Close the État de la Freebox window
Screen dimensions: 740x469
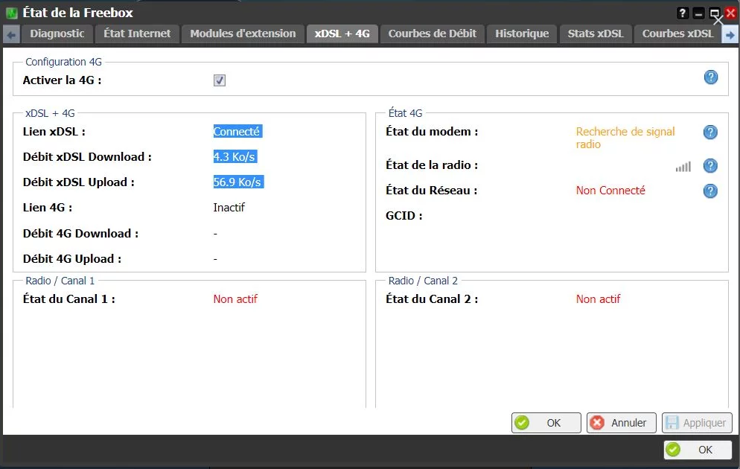[730, 13]
